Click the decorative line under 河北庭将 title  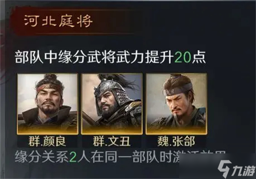85,33
